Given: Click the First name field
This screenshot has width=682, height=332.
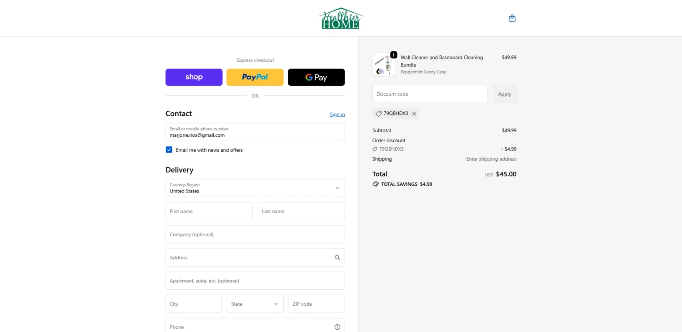Looking at the screenshot, I should 209,211.
